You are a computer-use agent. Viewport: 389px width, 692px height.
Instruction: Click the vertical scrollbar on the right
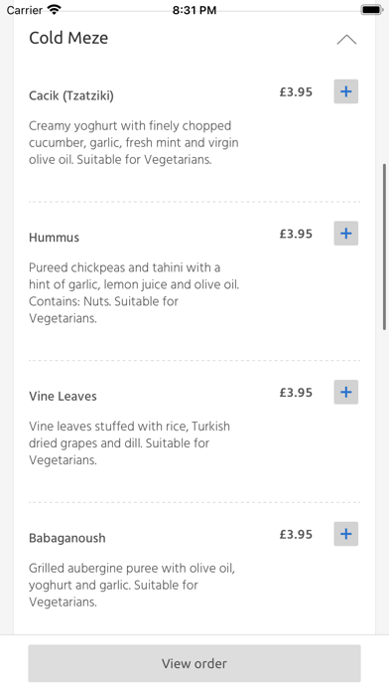pos(384,247)
